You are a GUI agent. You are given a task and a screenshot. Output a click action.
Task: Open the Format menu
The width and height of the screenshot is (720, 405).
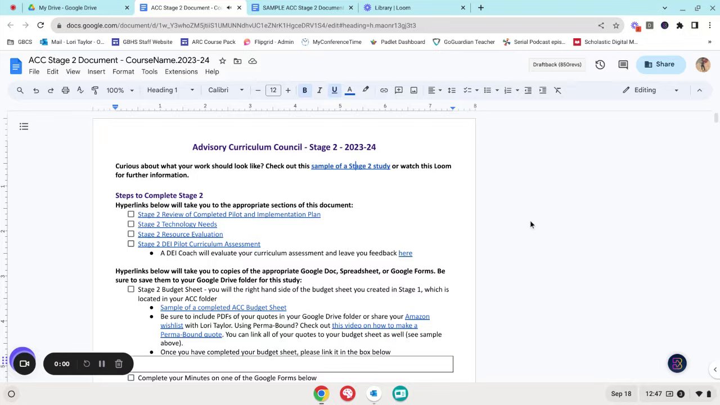123,71
